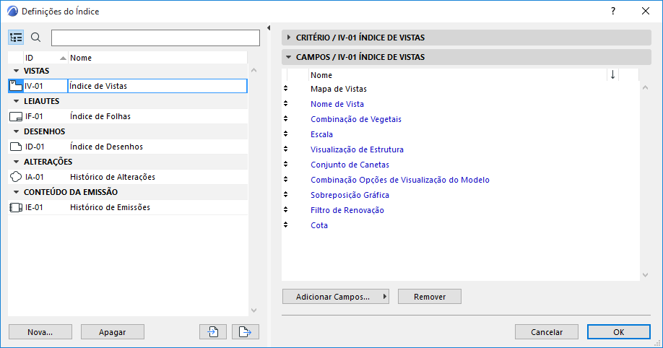Collapse the CAMPOS / IV-01 panel
The width and height of the screenshot is (663, 348).
point(289,57)
